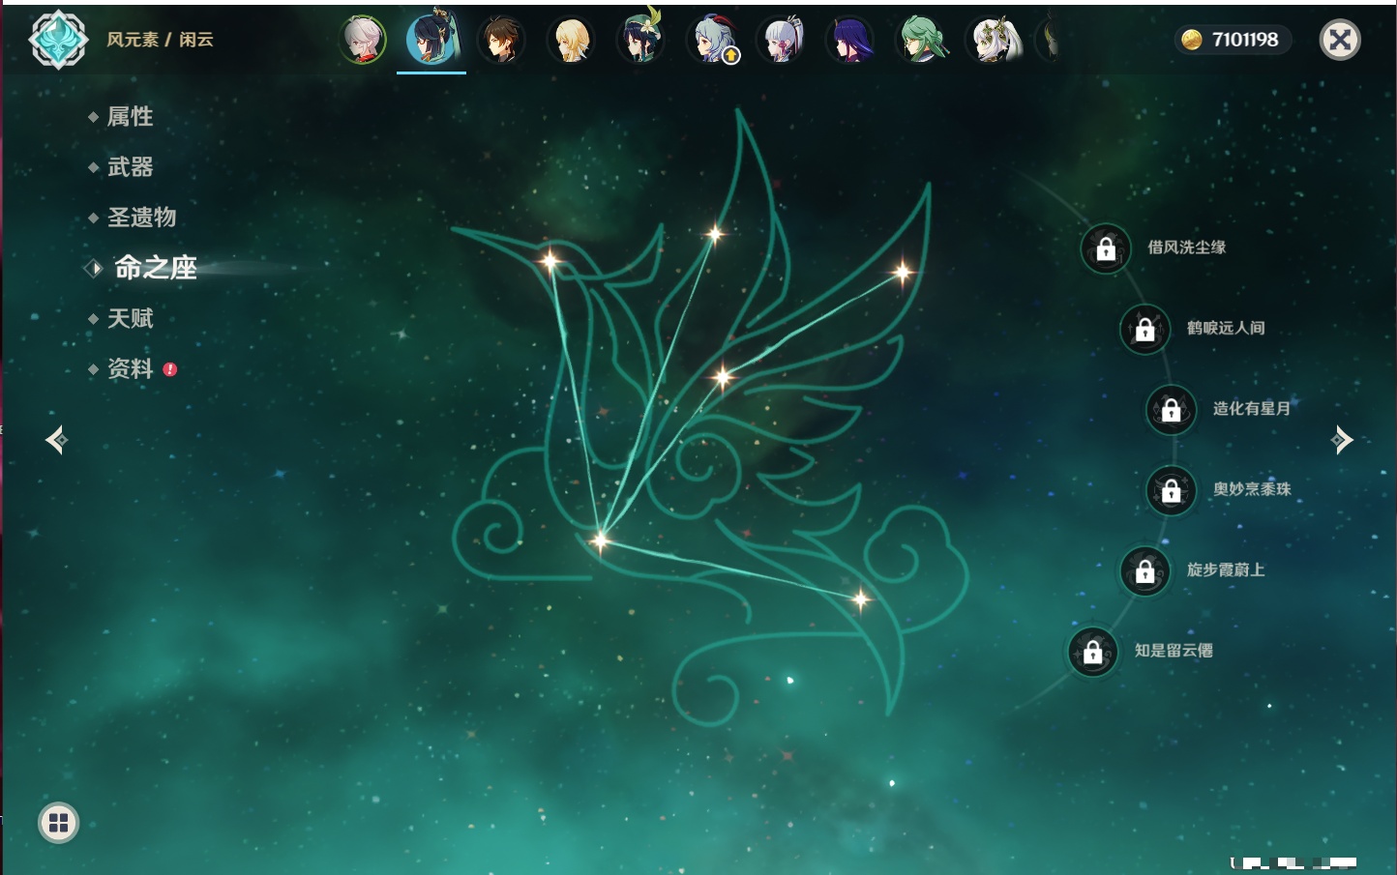Open the locked 鹤唳远人间 constellation icon
Image resolution: width=1397 pixels, height=875 pixels.
(x=1145, y=329)
